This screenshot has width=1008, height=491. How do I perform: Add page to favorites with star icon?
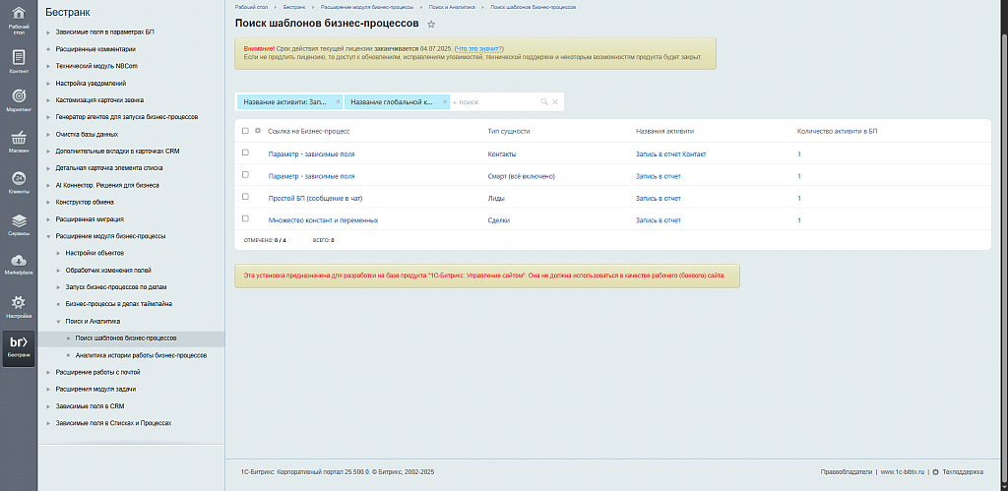(431, 24)
